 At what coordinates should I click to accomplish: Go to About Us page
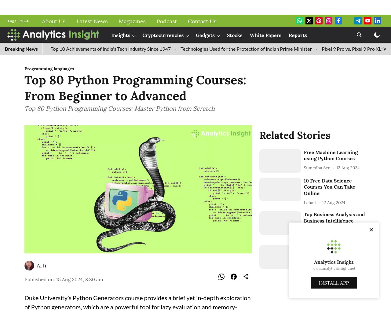(x=53, y=21)
